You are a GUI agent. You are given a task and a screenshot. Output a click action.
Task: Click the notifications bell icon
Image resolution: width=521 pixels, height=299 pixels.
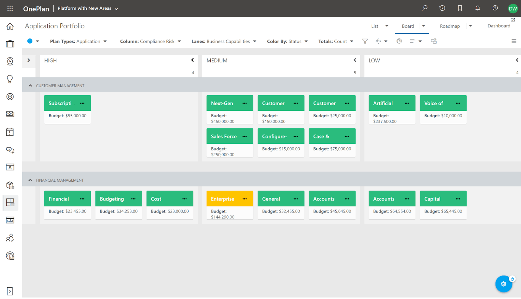pyautogui.click(x=477, y=8)
